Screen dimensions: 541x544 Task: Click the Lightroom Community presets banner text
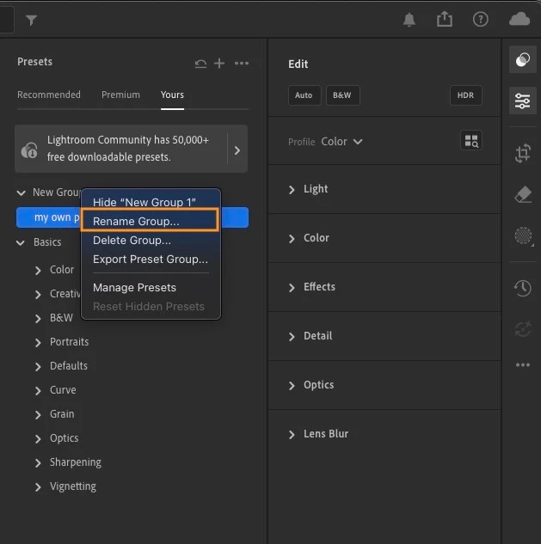click(x=128, y=149)
